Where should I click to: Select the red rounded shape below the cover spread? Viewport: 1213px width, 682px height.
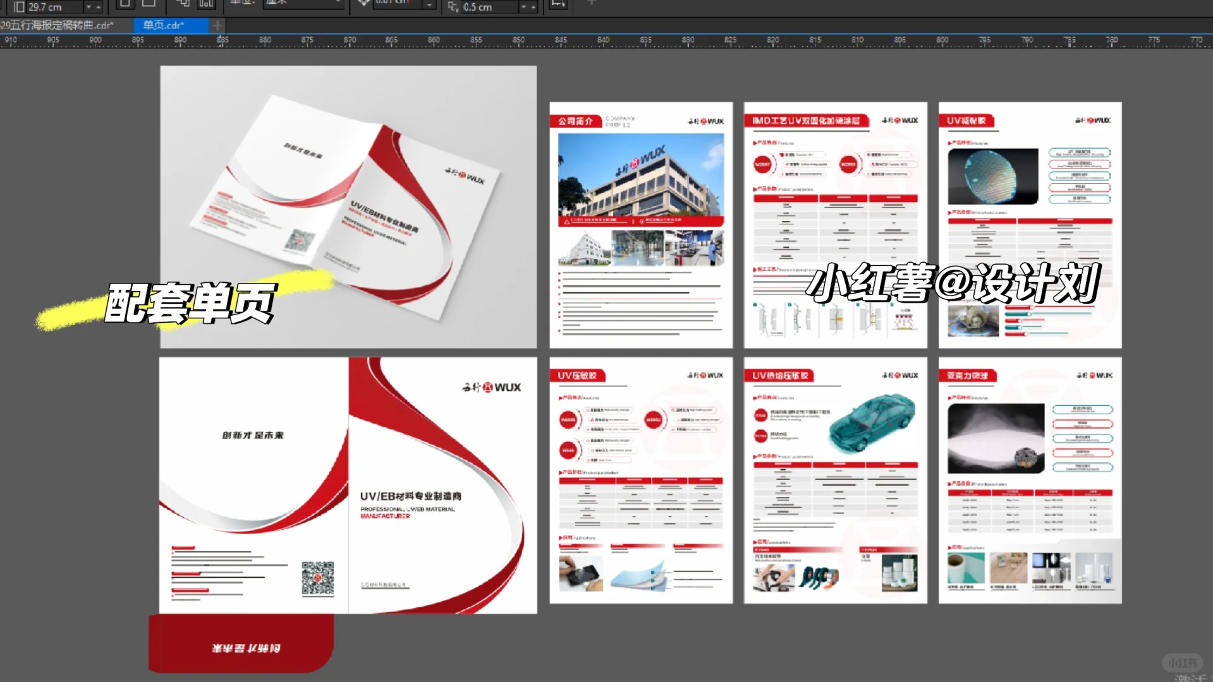coord(241,643)
